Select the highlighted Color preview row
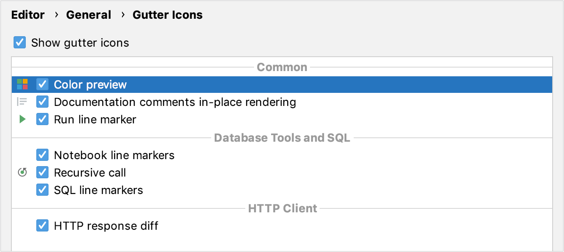Viewport: 564px width, 252px height. click(175, 84)
